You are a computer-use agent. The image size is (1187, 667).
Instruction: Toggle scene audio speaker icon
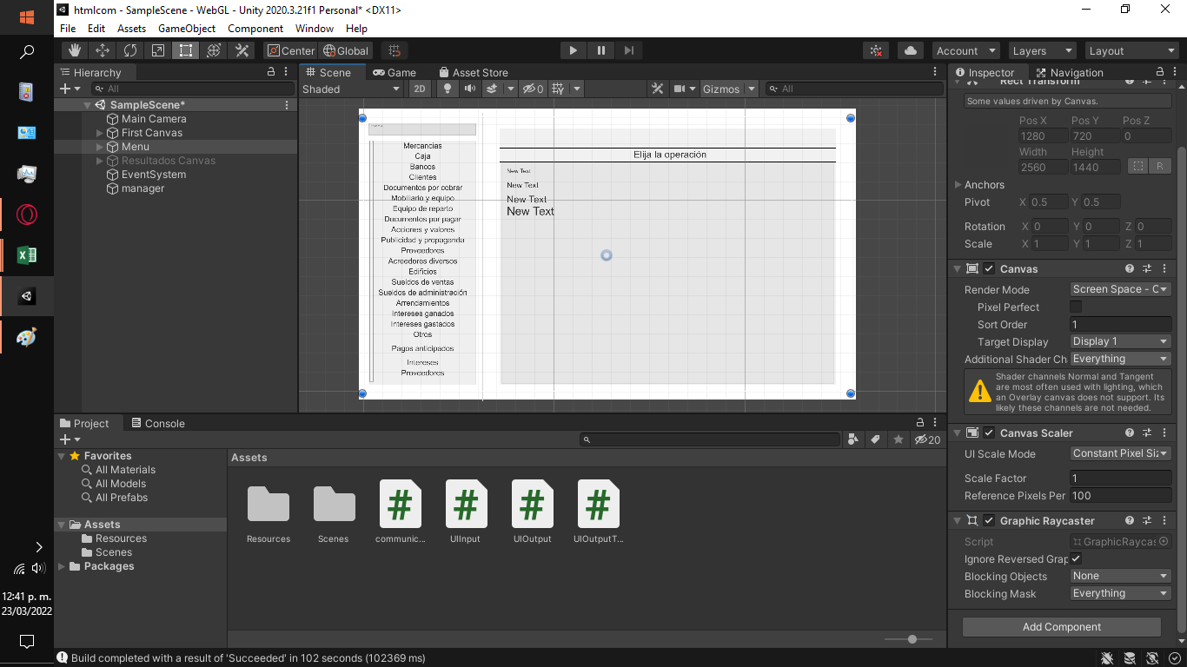470,89
